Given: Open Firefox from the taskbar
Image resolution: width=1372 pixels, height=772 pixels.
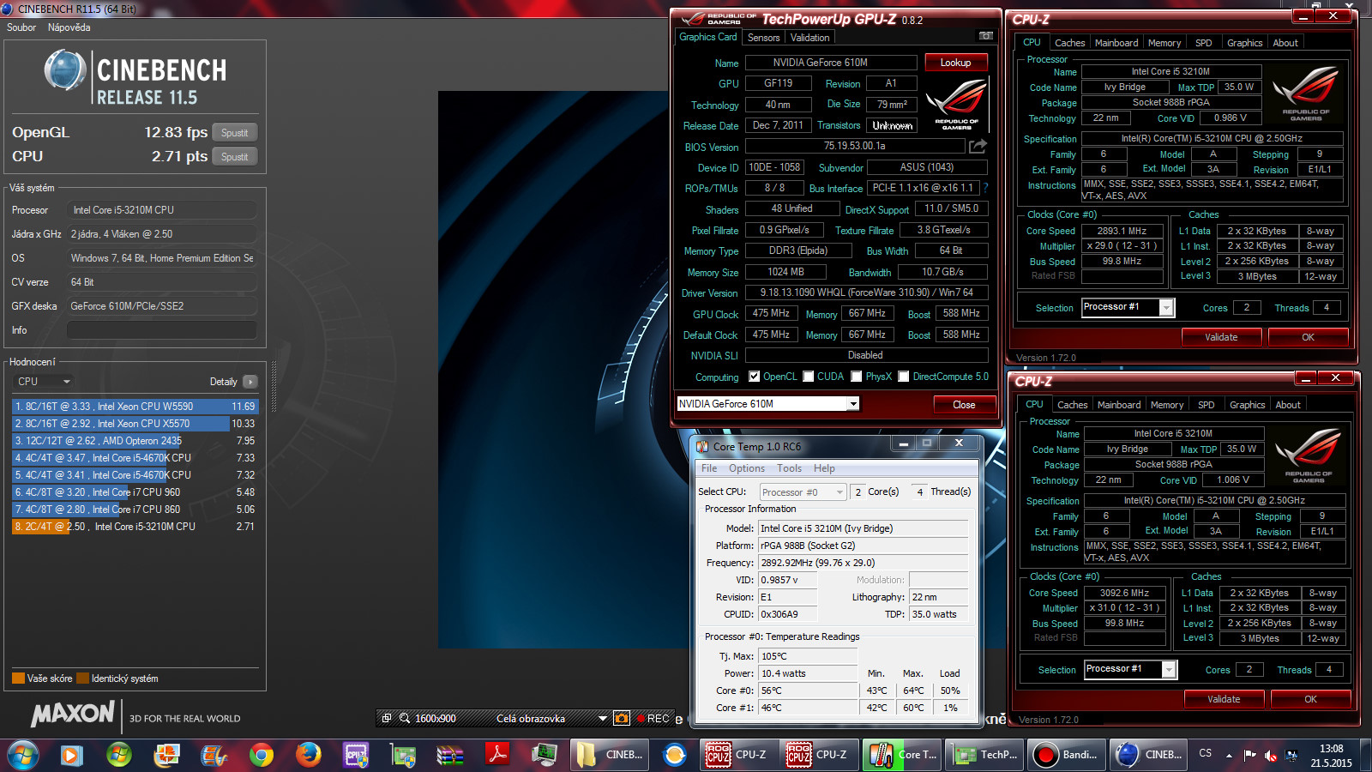Looking at the screenshot, I should (309, 755).
